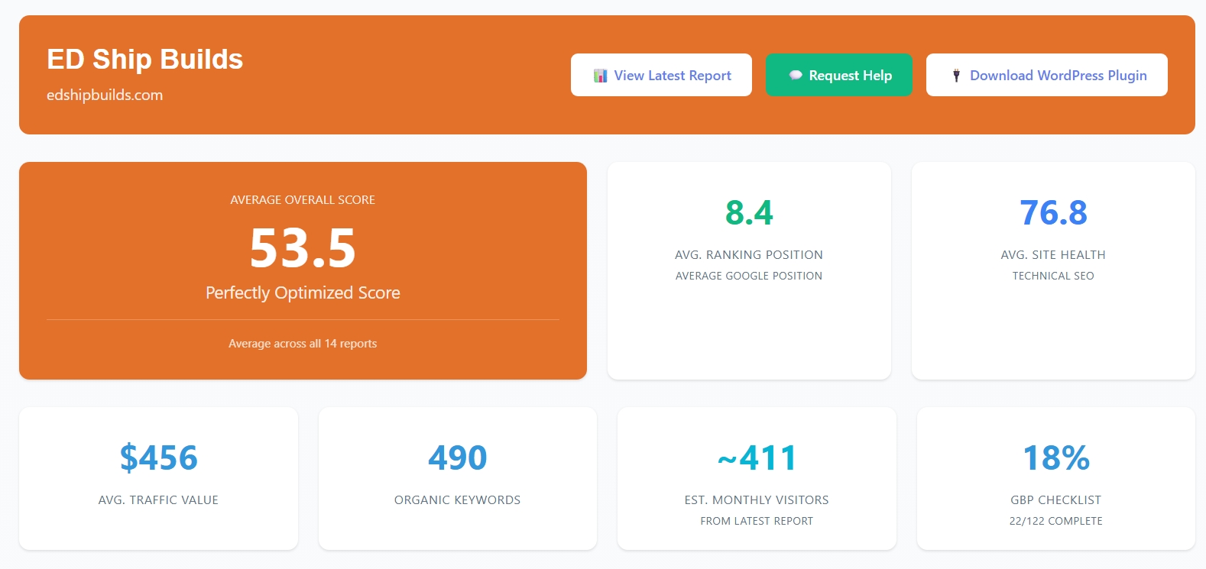Click the ~411 monthly visitors figure
Screen dimensions: 1206x569
click(x=757, y=458)
